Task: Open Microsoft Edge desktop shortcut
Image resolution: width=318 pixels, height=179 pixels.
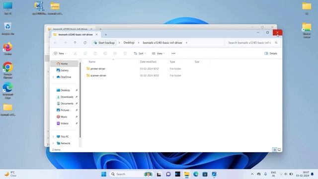Action: (8, 90)
